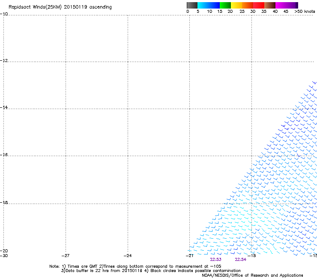The image size is (317, 278).
Task: Click the -12 latitude axis label
Action: click(4, 61)
